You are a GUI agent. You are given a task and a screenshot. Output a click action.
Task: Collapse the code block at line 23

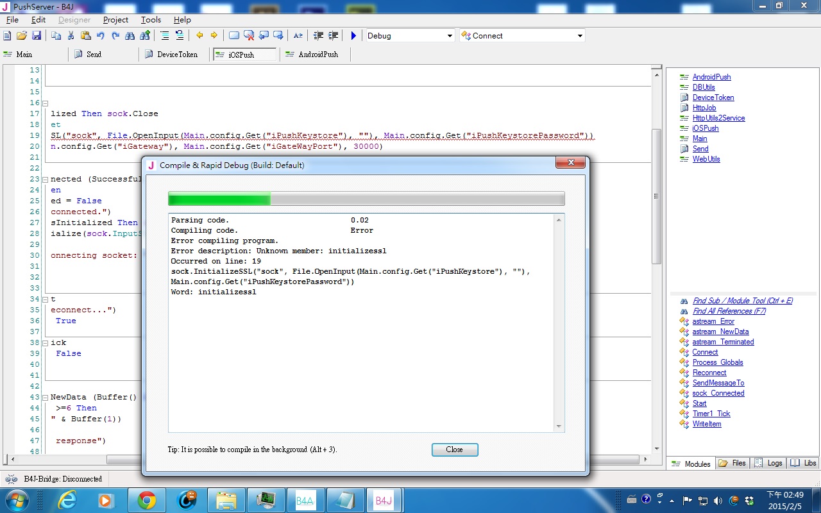45,180
